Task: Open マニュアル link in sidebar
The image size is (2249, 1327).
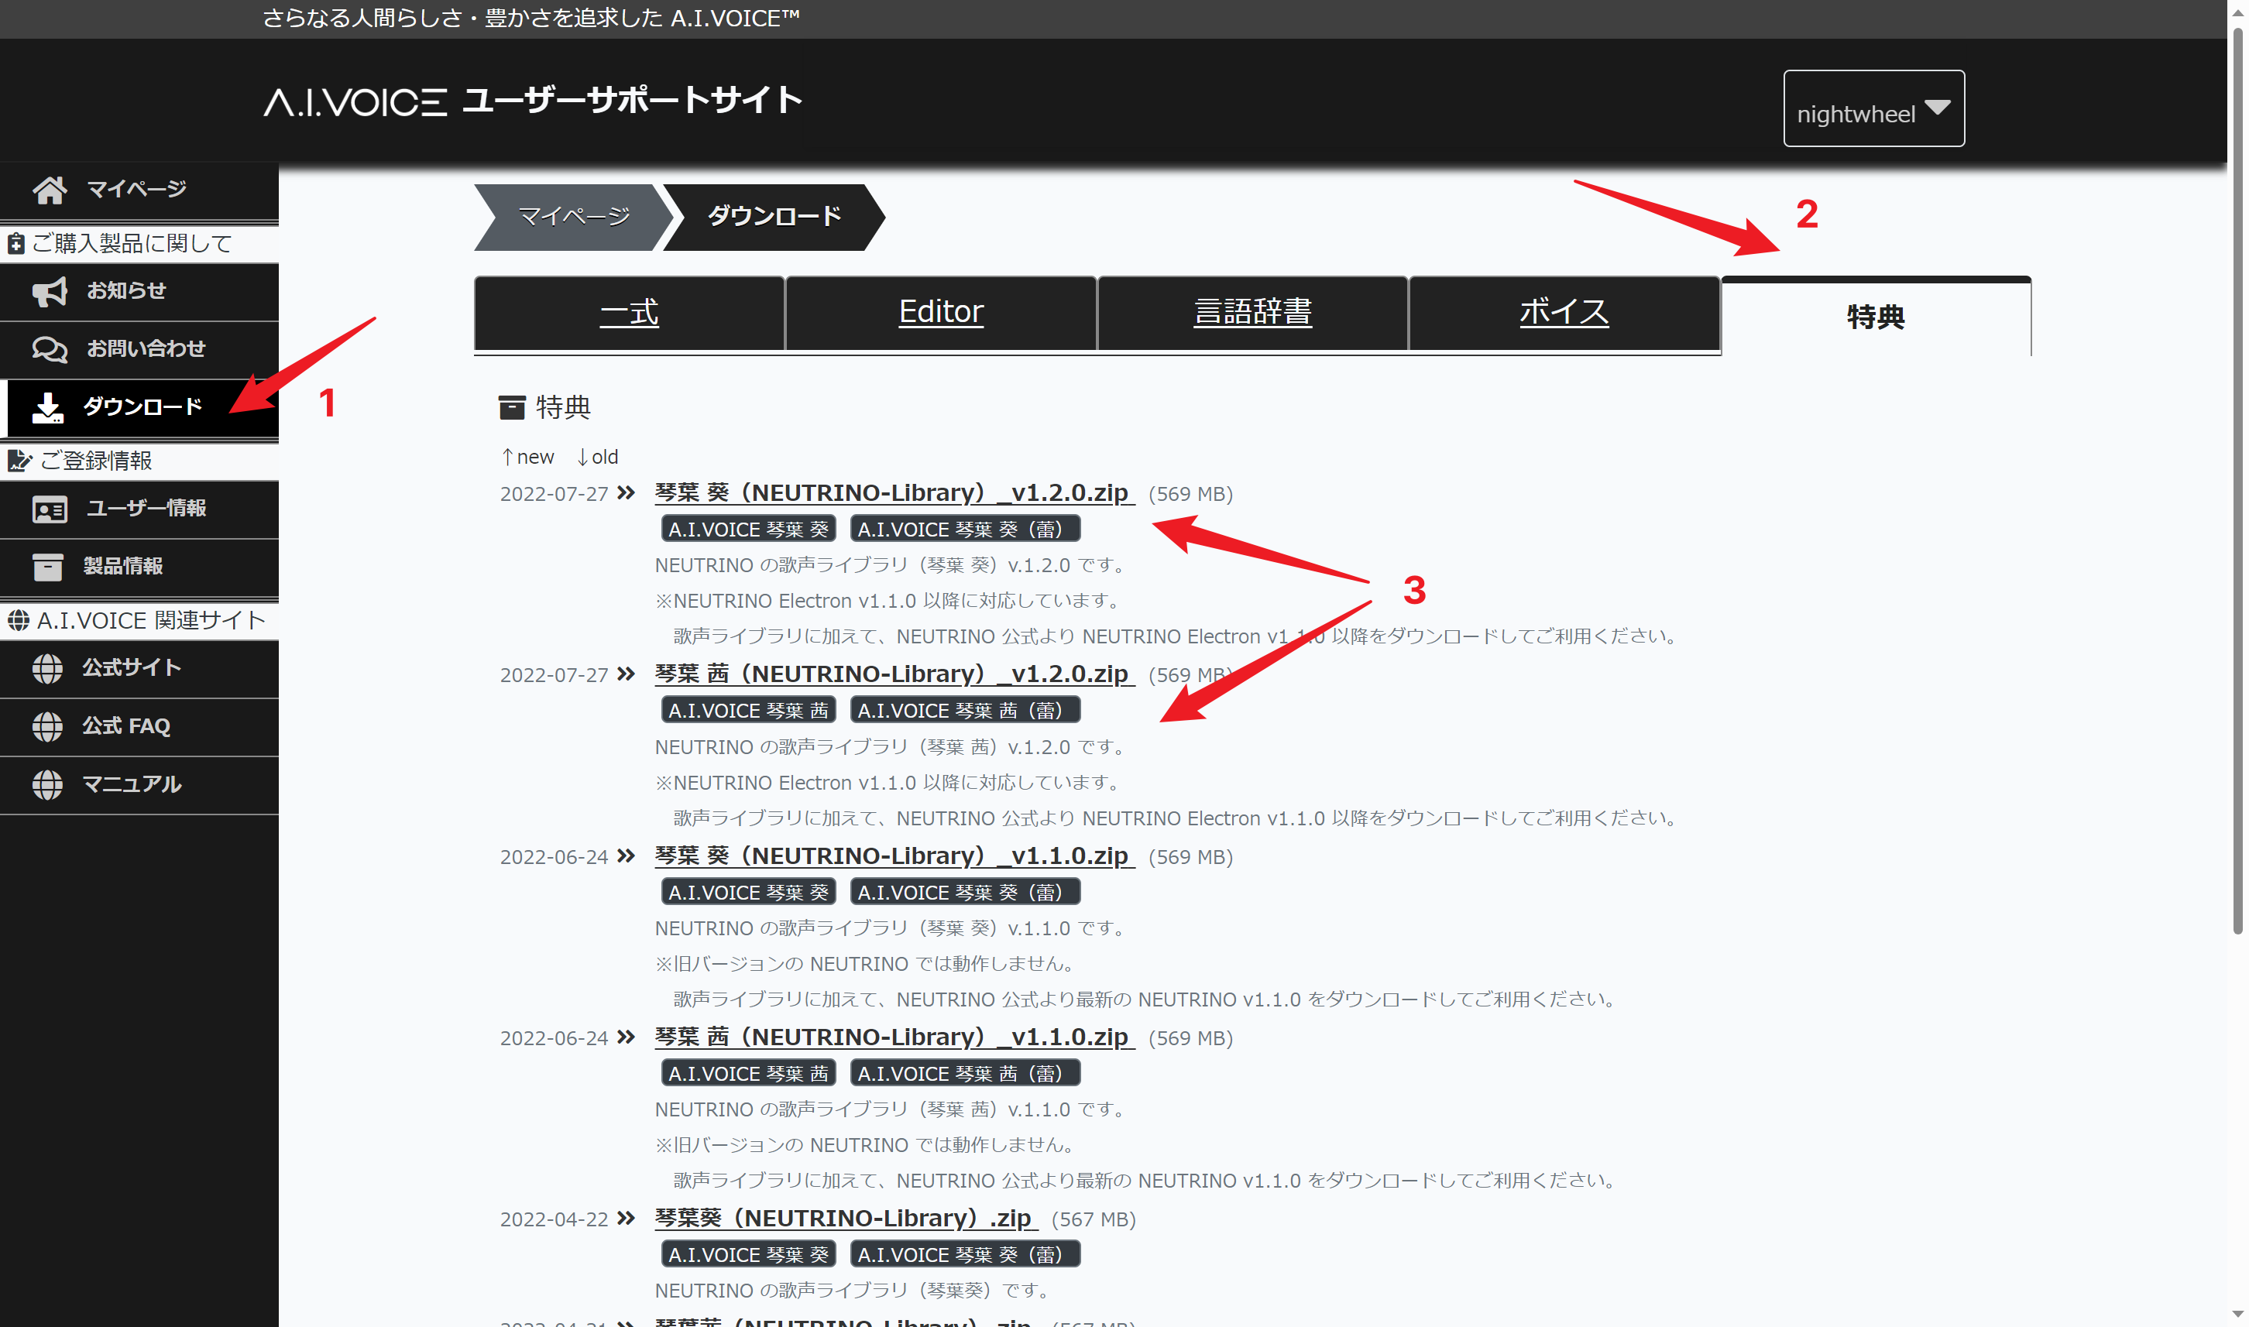Action: tap(139, 785)
